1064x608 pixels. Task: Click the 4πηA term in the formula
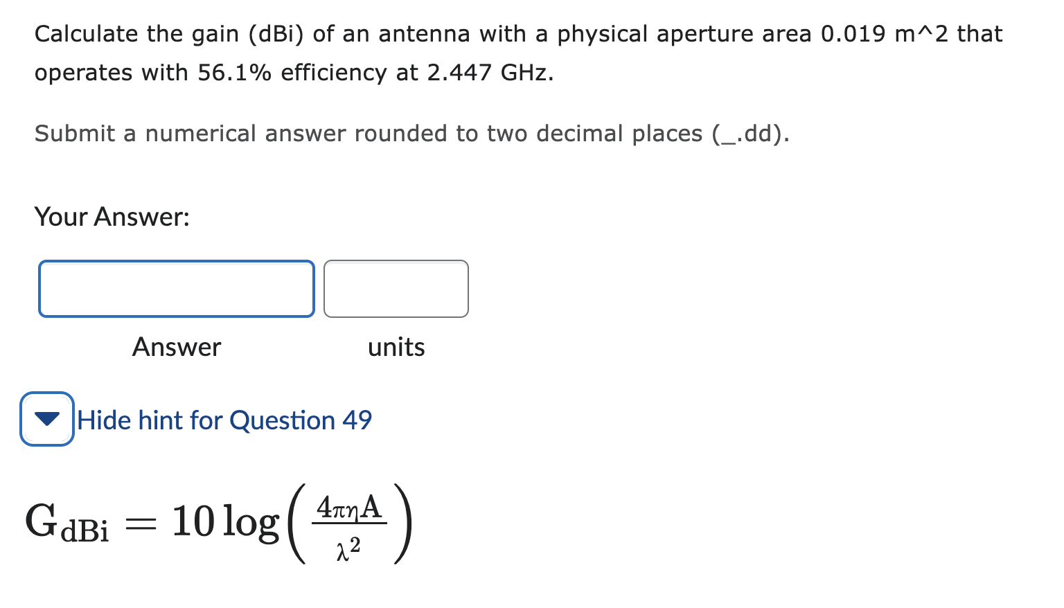point(348,507)
